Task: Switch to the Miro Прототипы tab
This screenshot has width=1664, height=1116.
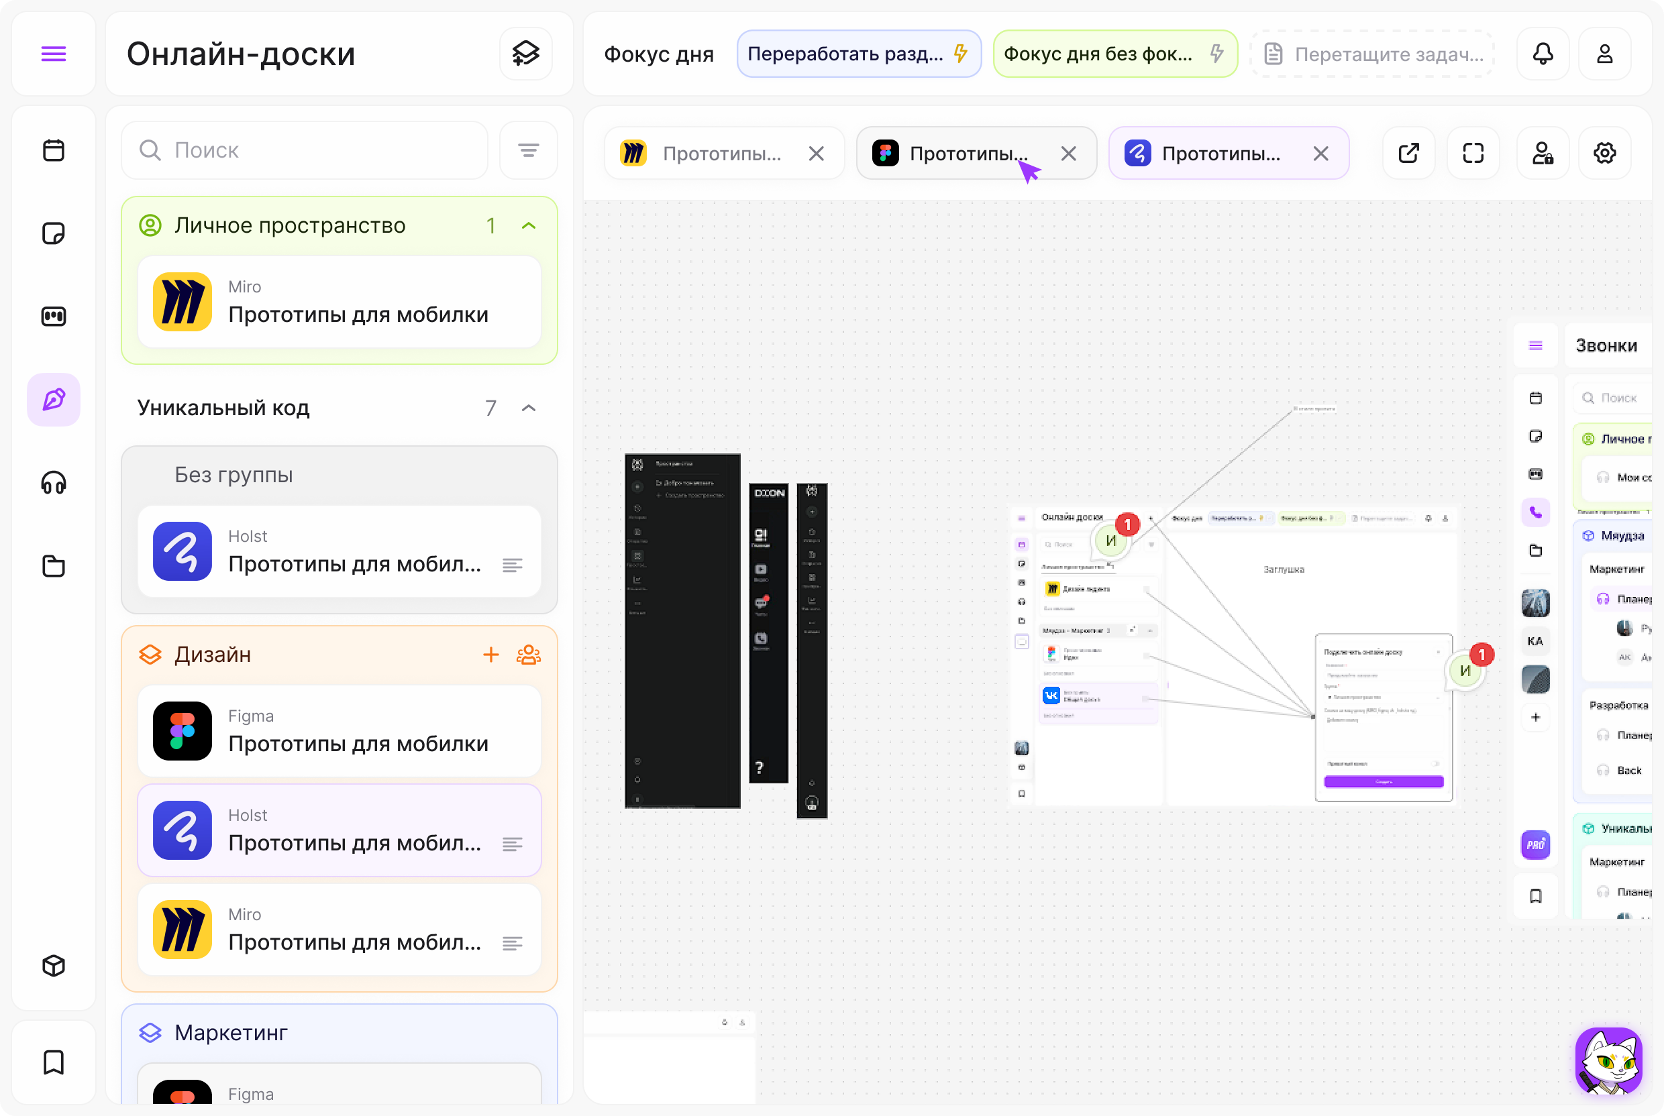Action: coord(724,154)
